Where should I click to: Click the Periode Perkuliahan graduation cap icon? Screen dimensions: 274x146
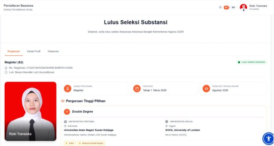tap(206, 89)
